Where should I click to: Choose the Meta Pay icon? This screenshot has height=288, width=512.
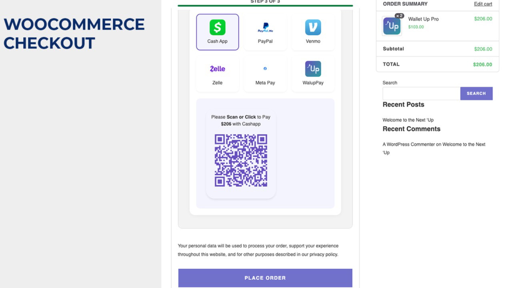coord(265,69)
